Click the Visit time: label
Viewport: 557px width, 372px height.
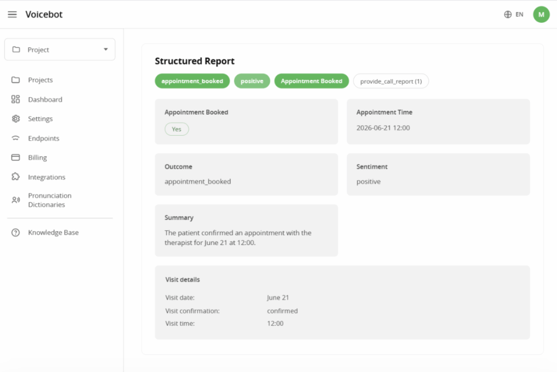click(x=180, y=324)
